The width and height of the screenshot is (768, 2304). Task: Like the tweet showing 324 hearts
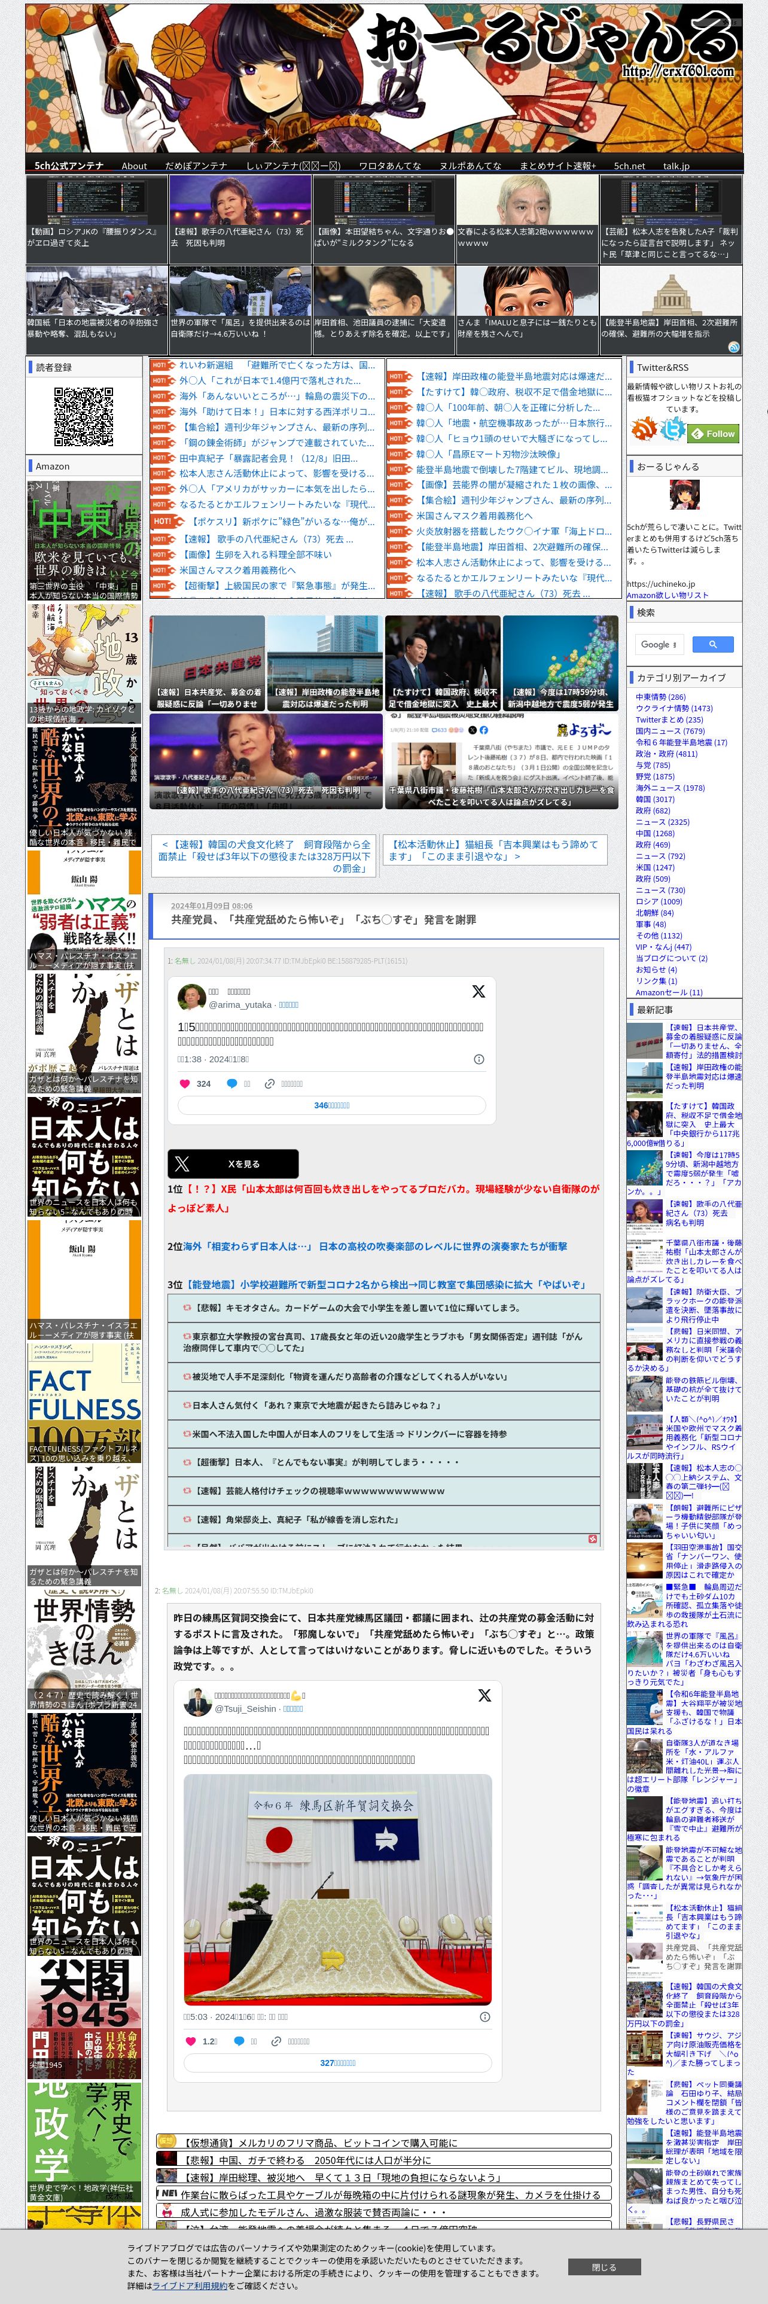coord(185,1083)
